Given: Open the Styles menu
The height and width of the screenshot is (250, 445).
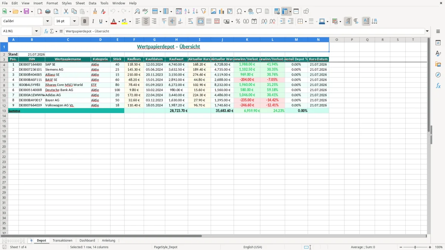Looking at the screenshot, I should [67, 3].
